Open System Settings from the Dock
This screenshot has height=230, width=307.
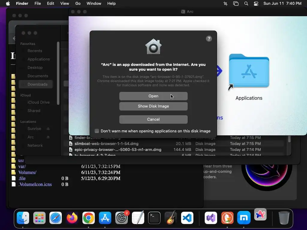coord(121,218)
